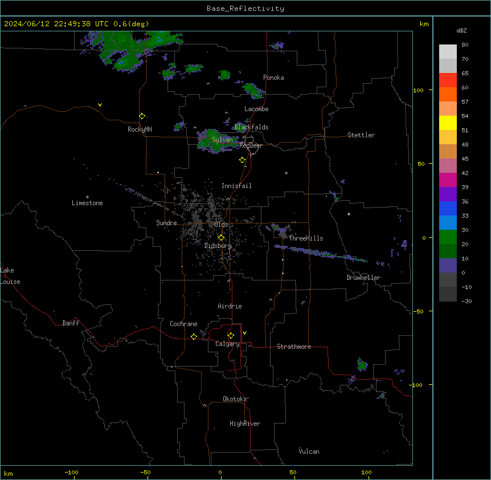This screenshot has width=491, height=480.
Task: Click the yellow diamond marker near RockyMH
Action: coord(142,116)
